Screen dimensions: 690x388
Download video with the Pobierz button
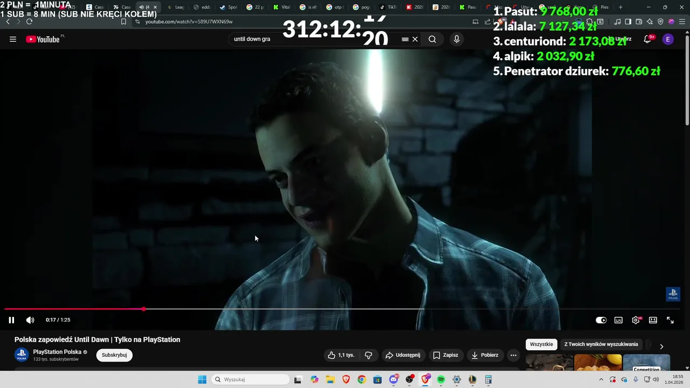pos(485,355)
